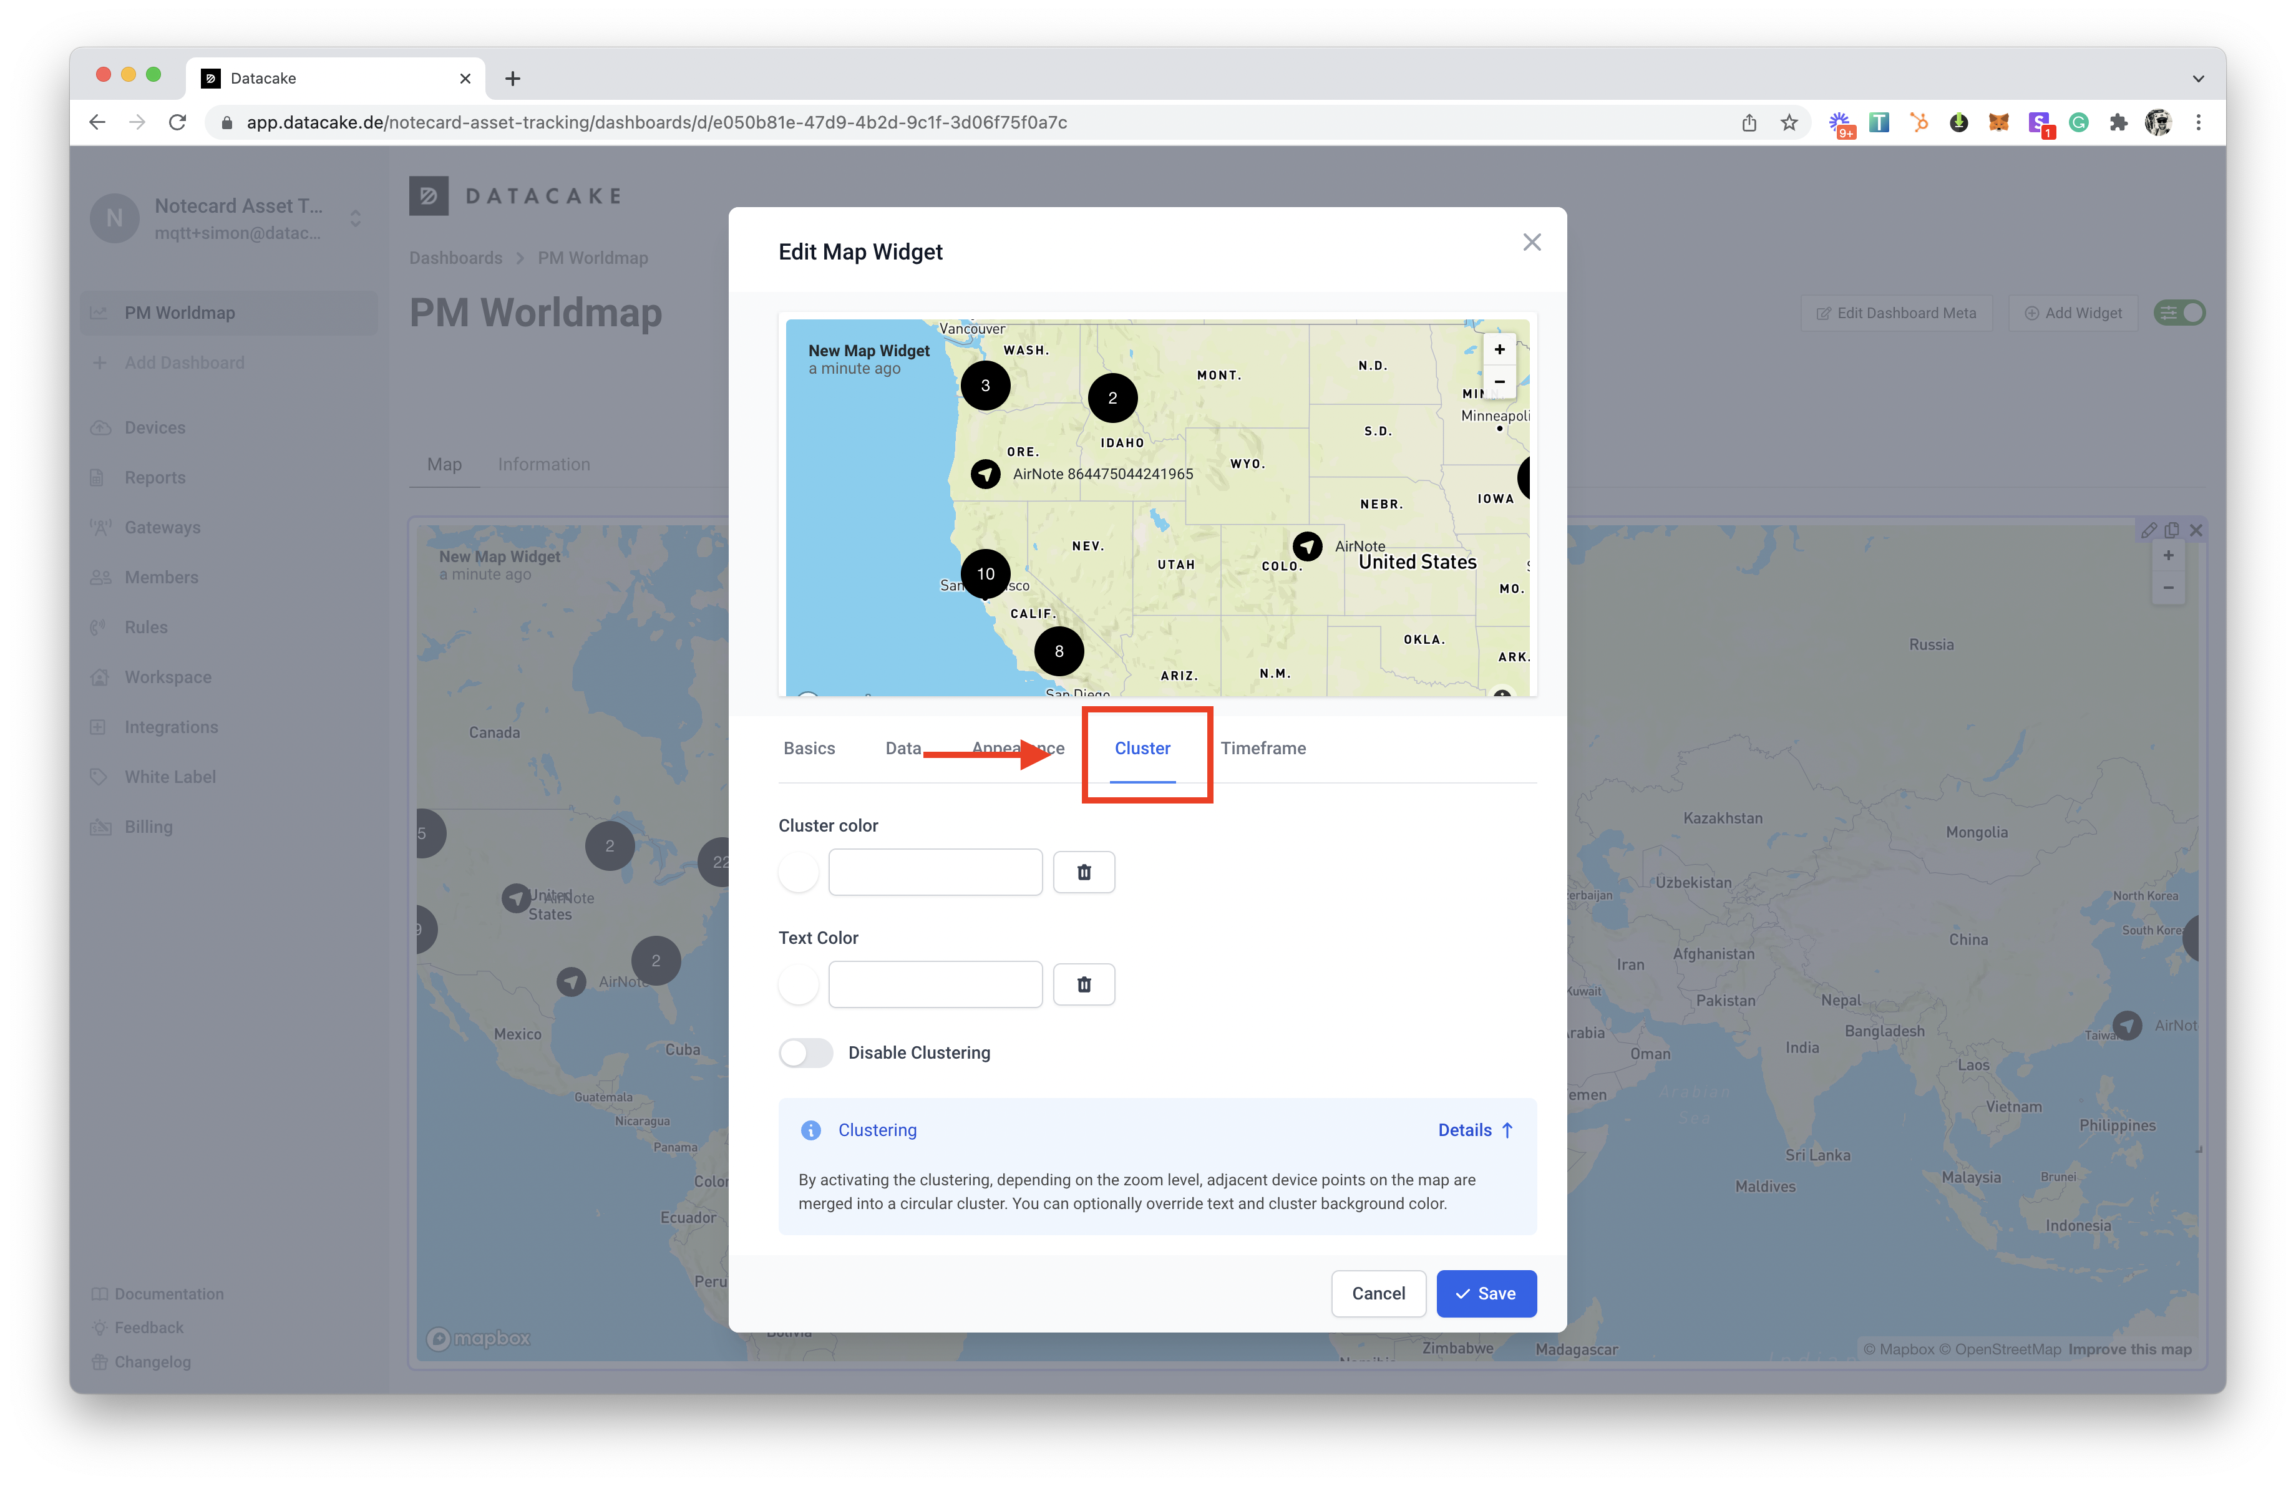Zoom out on the dashboard background map
This screenshot has height=1486, width=2296.
coord(2167,587)
